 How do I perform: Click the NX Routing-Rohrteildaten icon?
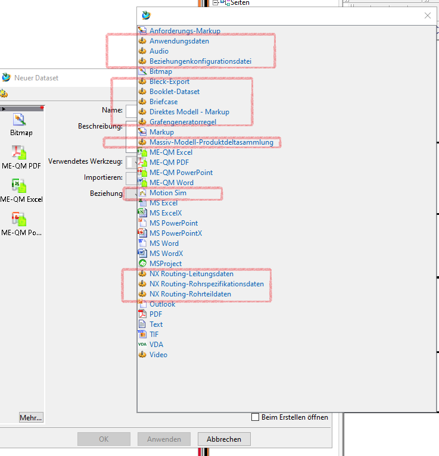142,294
